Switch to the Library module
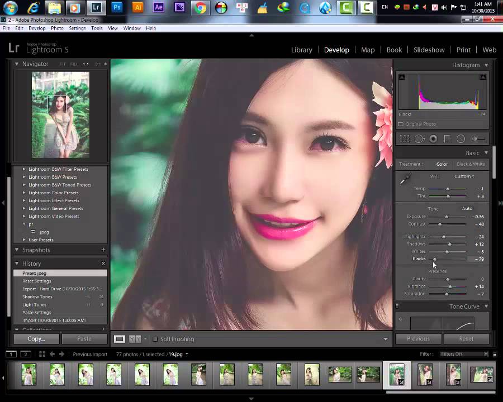 pyautogui.click(x=301, y=50)
